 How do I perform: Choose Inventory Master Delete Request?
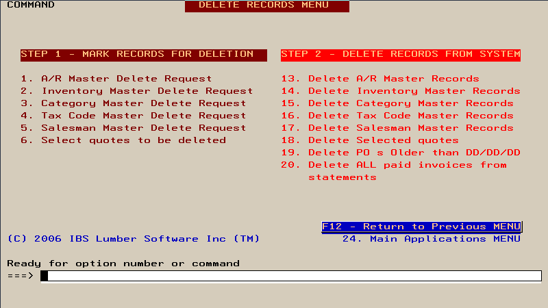[136, 91]
